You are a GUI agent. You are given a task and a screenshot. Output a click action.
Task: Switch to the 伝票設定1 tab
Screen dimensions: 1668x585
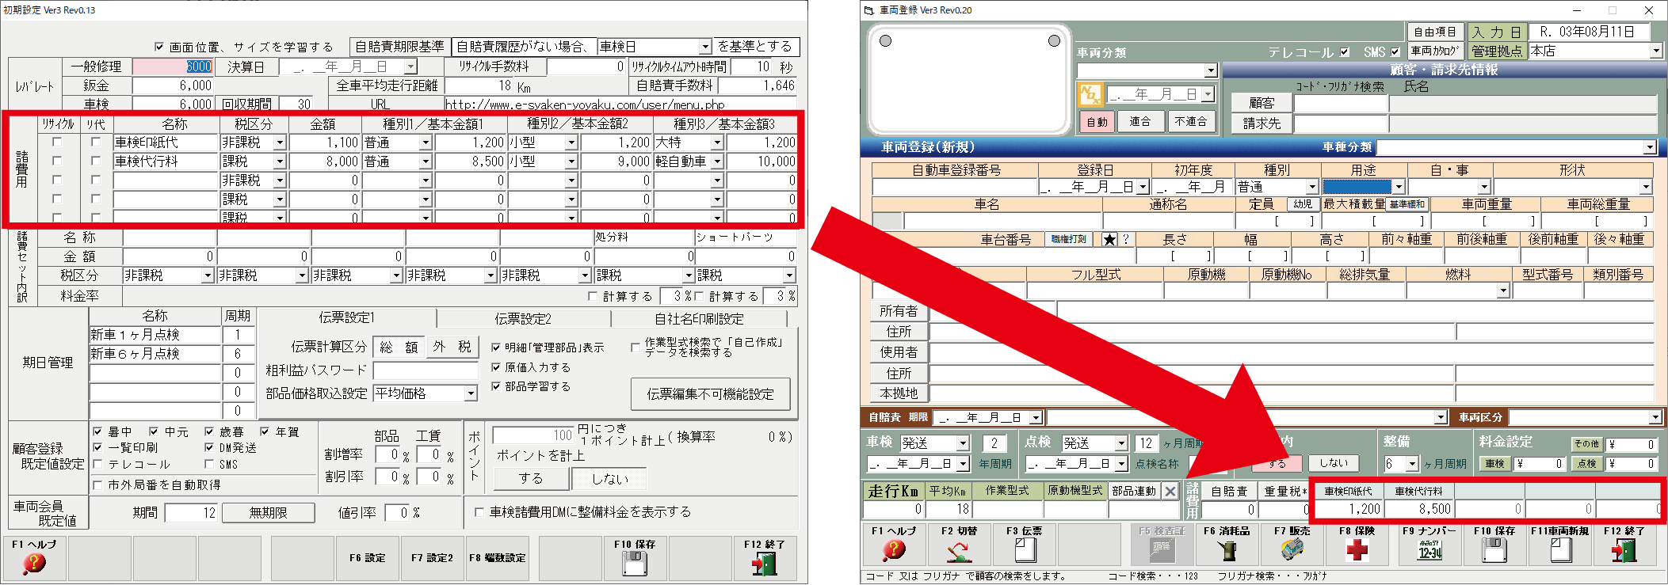(346, 318)
